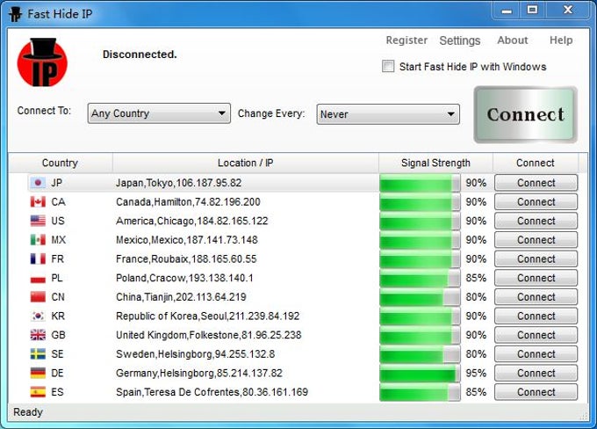Connect to the Spain server

tap(536, 392)
